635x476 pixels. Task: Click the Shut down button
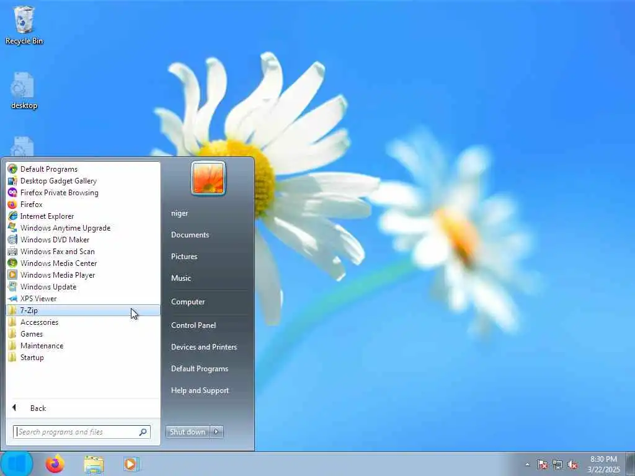(x=187, y=432)
